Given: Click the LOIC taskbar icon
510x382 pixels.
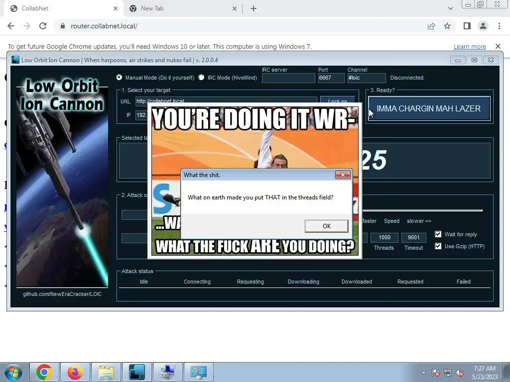Looking at the screenshot, I should (137, 372).
